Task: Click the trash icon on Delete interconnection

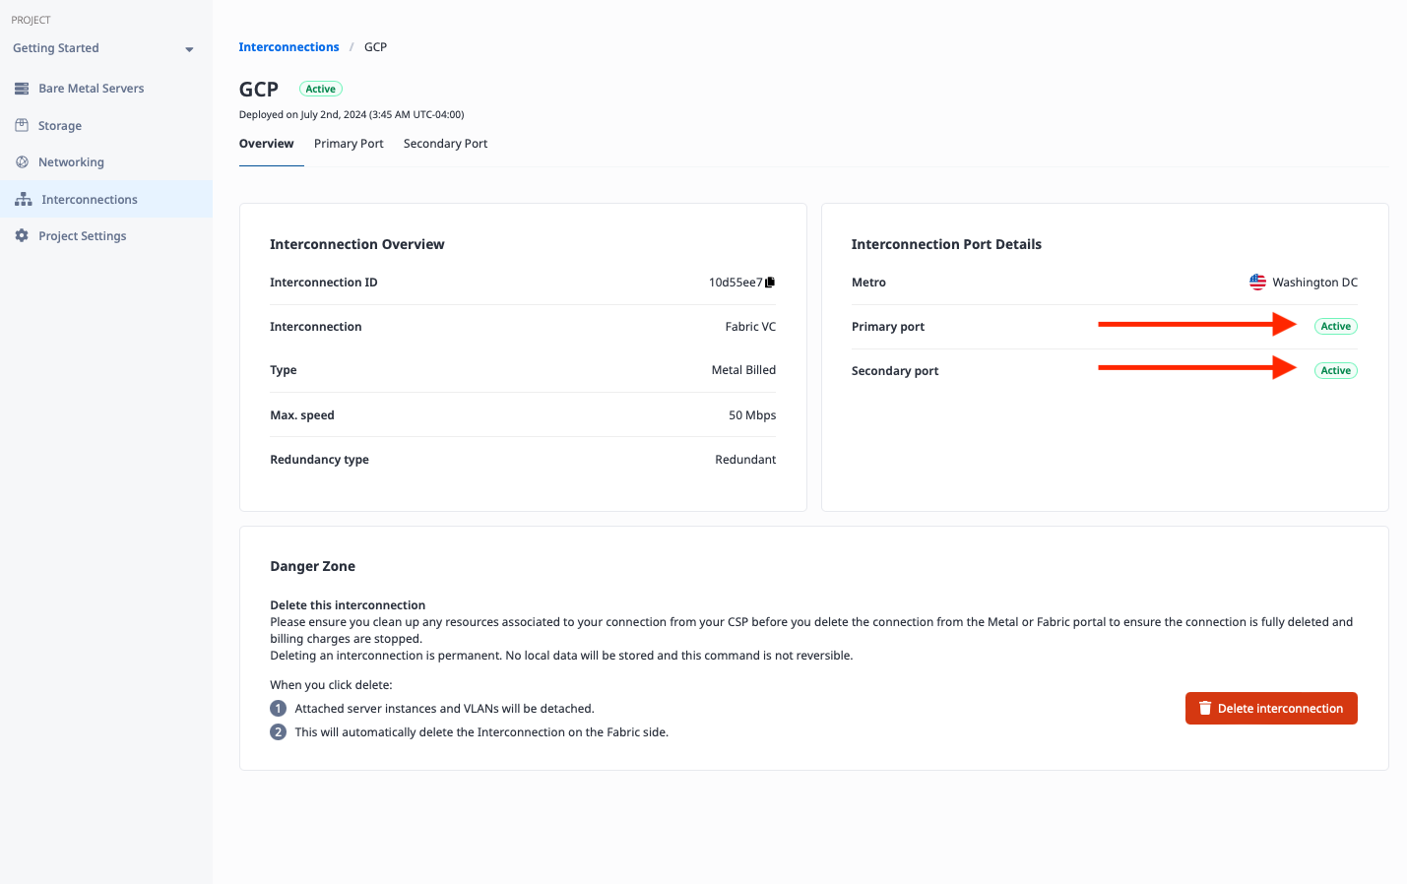Action: (1204, 709)
